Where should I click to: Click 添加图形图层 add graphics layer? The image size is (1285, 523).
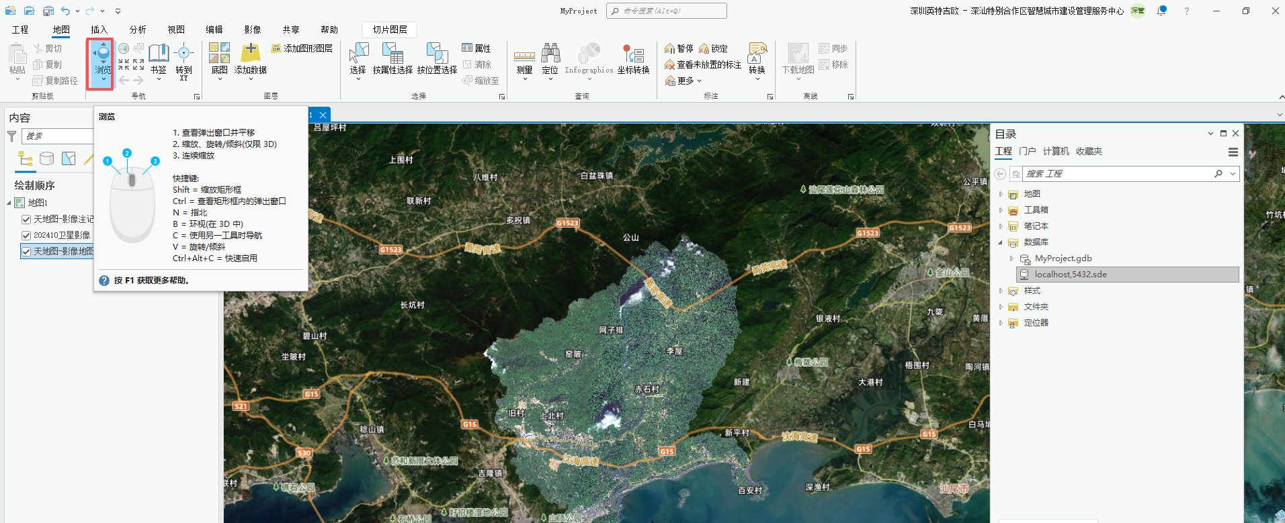[x=302, y=48]
